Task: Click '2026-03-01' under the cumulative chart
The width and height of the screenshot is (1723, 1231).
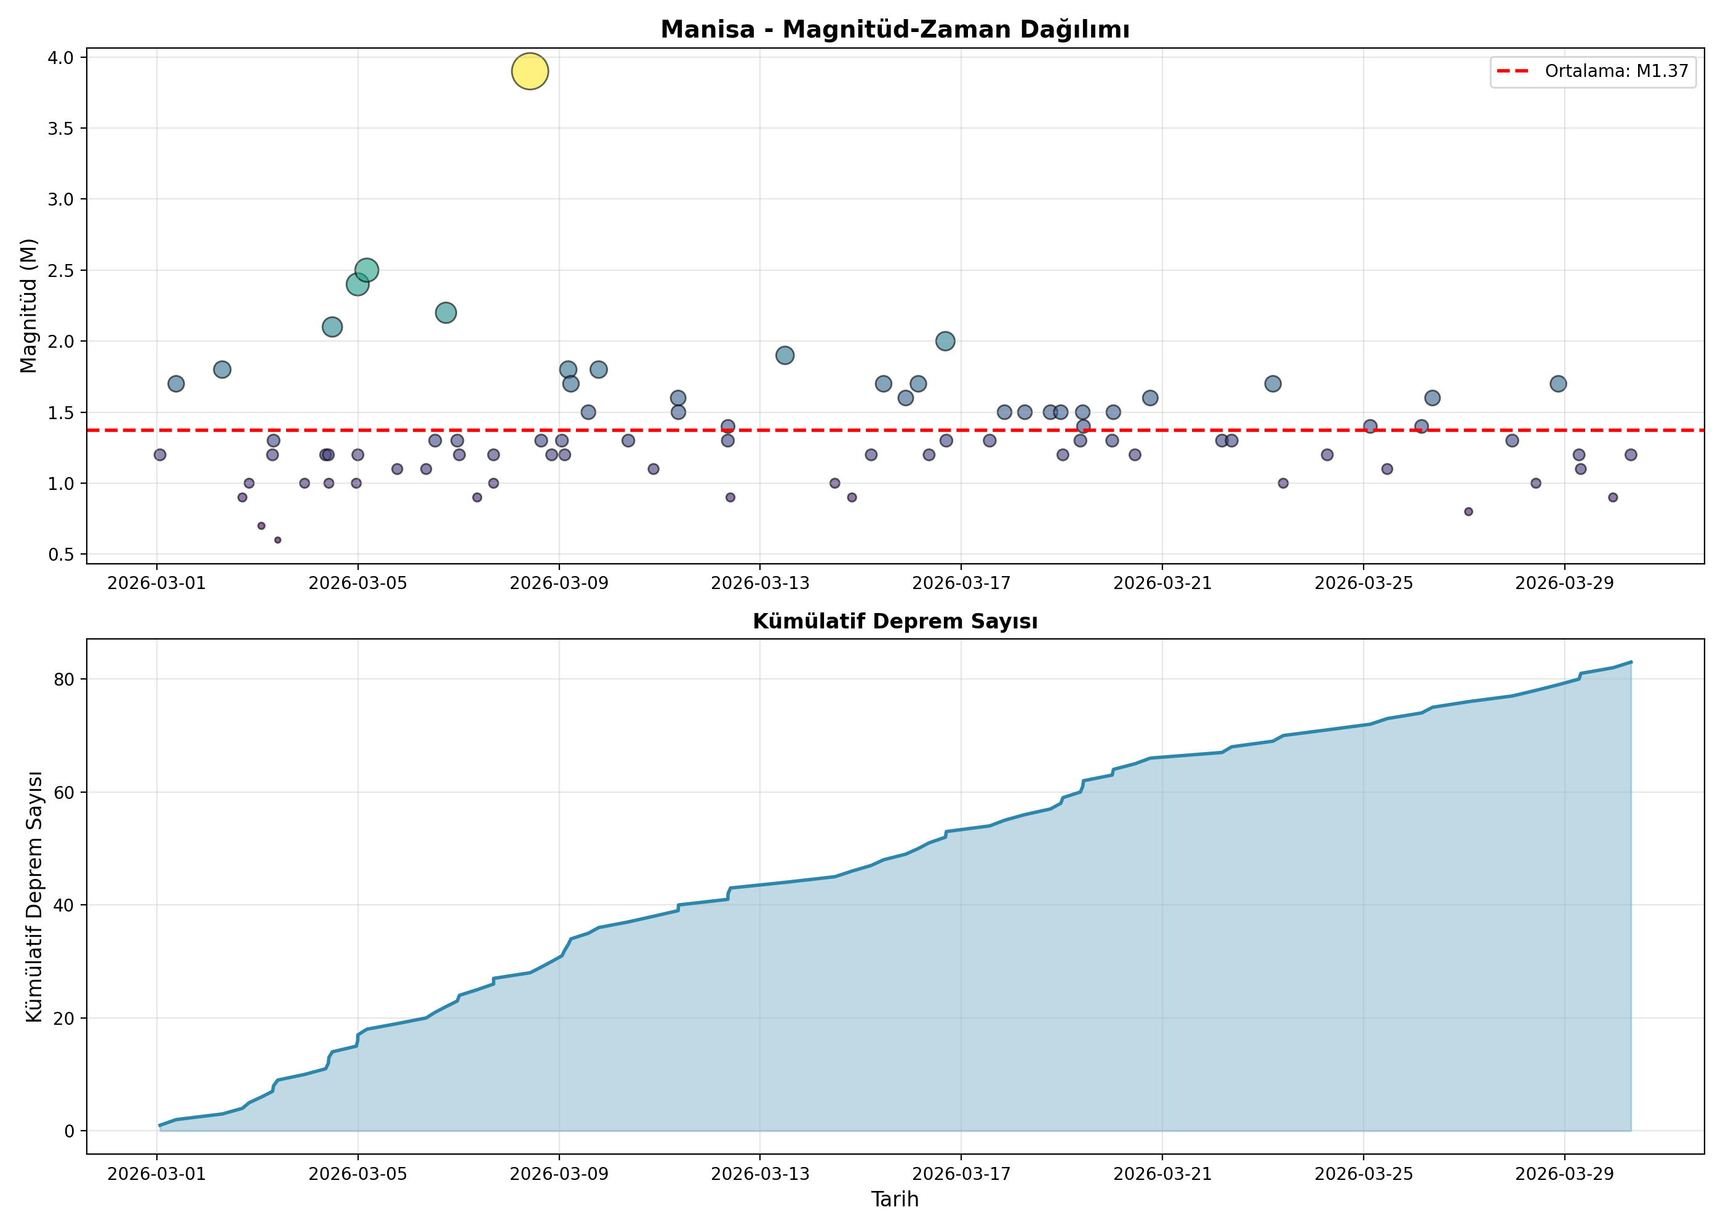Action: 157,1174
